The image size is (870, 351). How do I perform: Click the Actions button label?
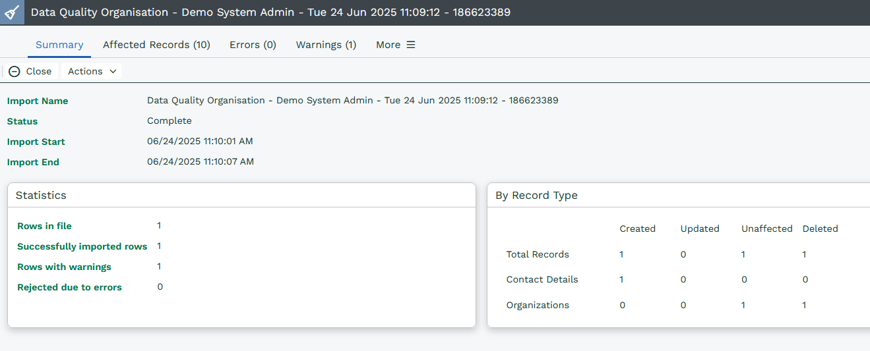coord(85,71)
